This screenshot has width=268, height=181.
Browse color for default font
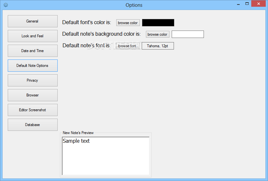point(128,23)
